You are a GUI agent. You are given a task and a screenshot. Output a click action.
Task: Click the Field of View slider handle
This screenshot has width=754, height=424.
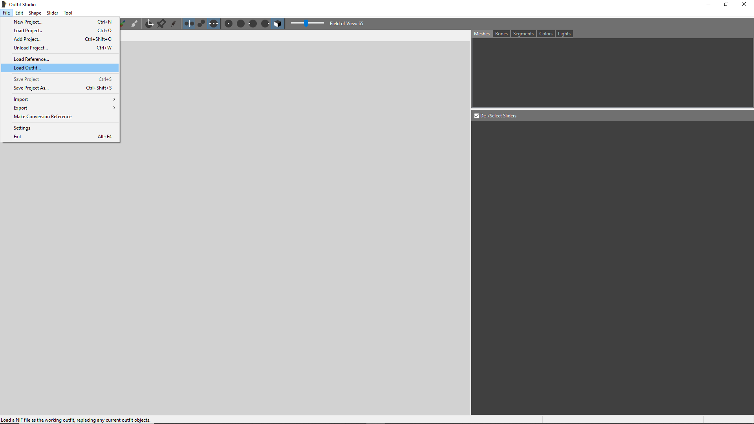coord(306,23)
